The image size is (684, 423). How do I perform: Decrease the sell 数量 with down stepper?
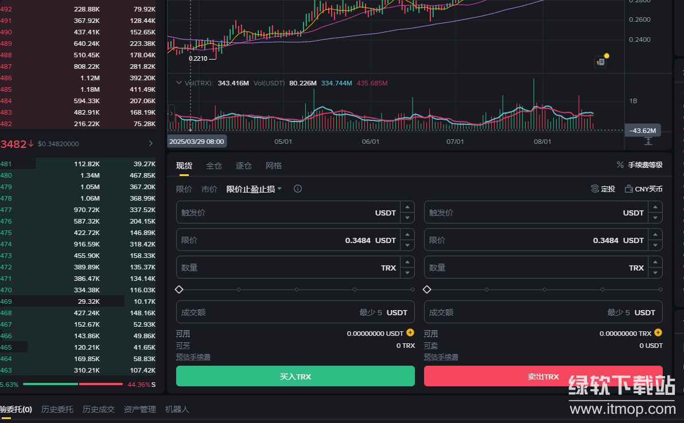point(655,273)
